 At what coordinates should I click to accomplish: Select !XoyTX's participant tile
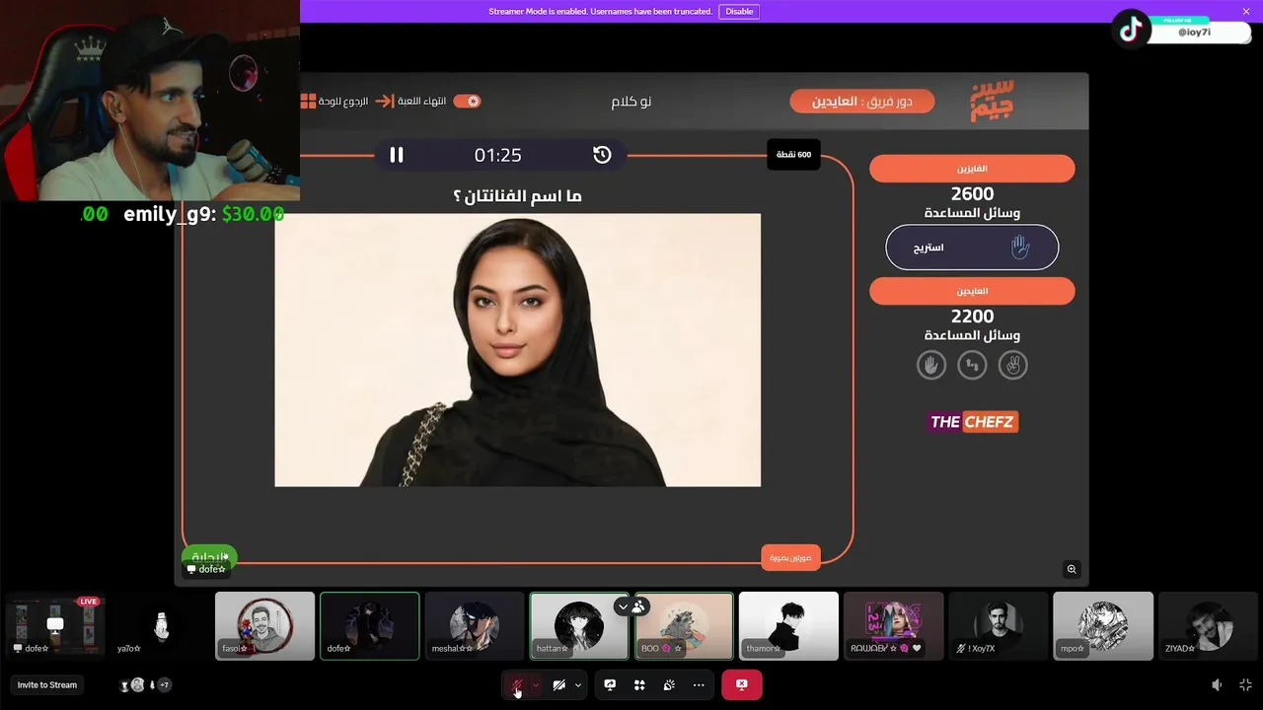point(998,626)
